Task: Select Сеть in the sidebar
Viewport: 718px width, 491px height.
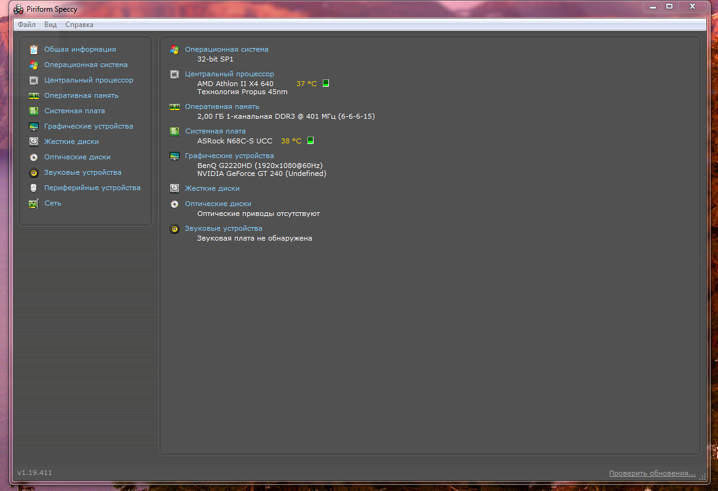Action: [53, 204]
